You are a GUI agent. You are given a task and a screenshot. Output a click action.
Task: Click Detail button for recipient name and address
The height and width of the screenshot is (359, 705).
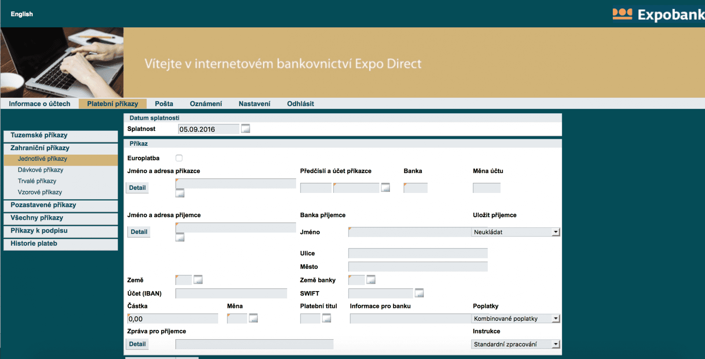(x=139, y=232)
